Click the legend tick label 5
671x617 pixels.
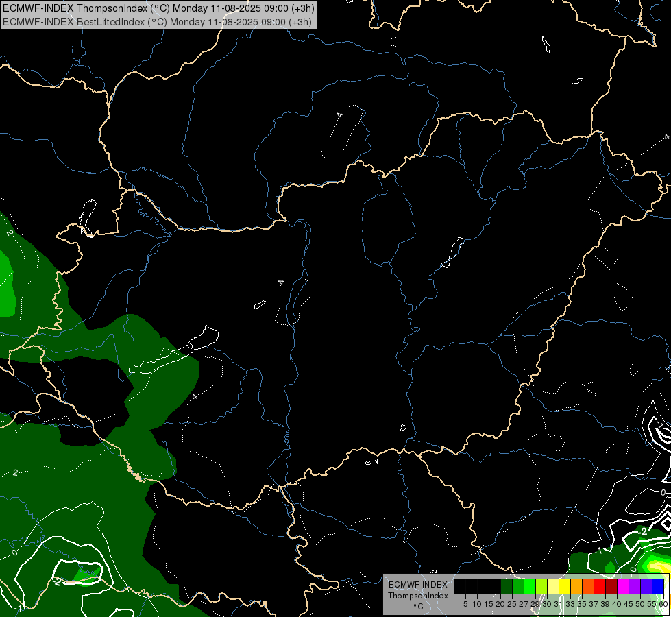[465, 604]
